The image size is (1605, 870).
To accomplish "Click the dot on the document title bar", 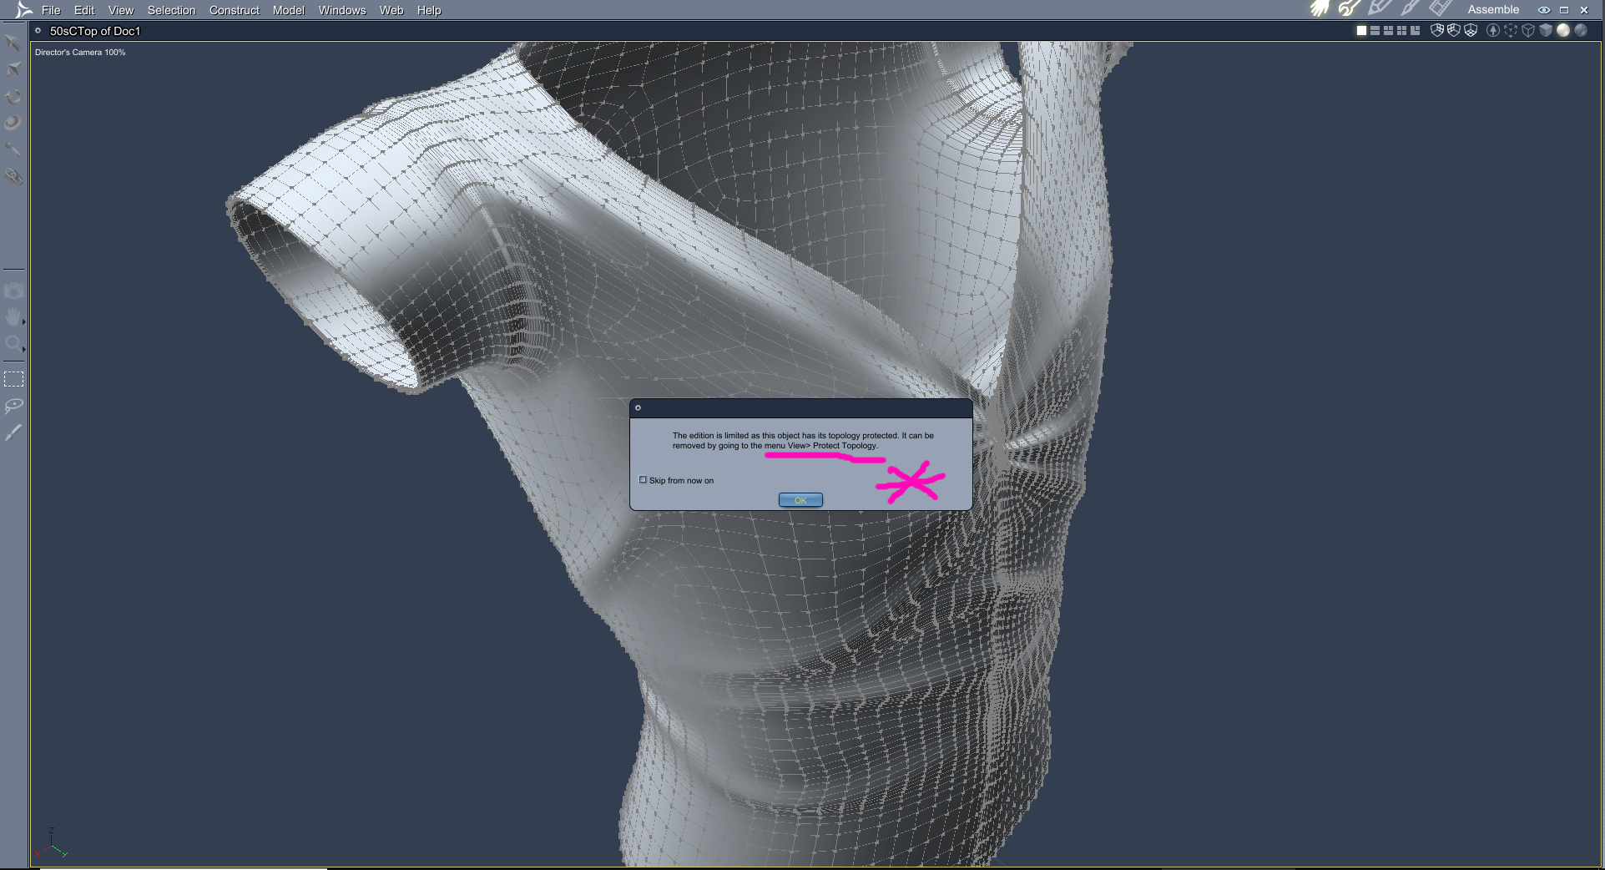I will [x=38, y=31].
